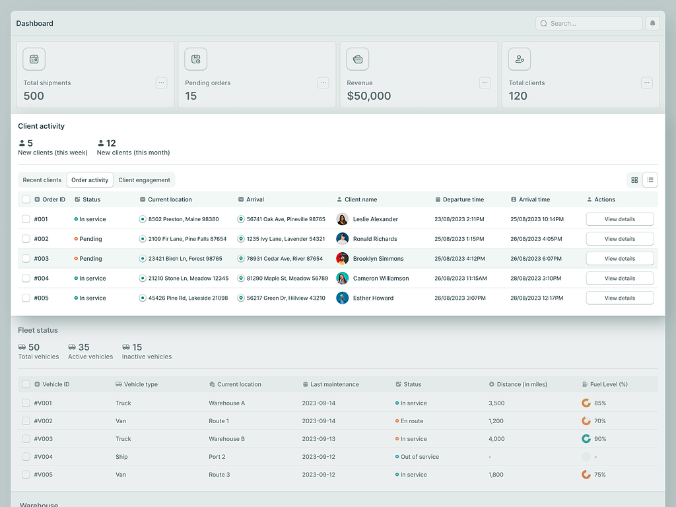Switch to grid view of order activity
Screen dimensions: 676x507
click(634, 180)
